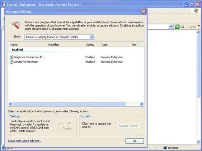Viewport: 202px width, 151px height.
Task: Sort list by Status column header
Action: coord(91,45)
